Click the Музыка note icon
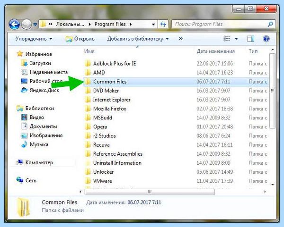Viewport: 284px width, 227px height. (x=24, y=144)
